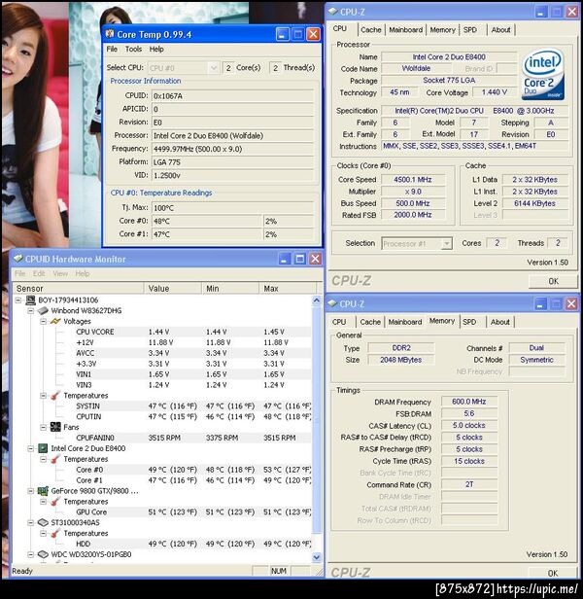The image size is (583, 599).
Task: Switch to Cache tab in top CPU-Z
Action: pos(371,30)
